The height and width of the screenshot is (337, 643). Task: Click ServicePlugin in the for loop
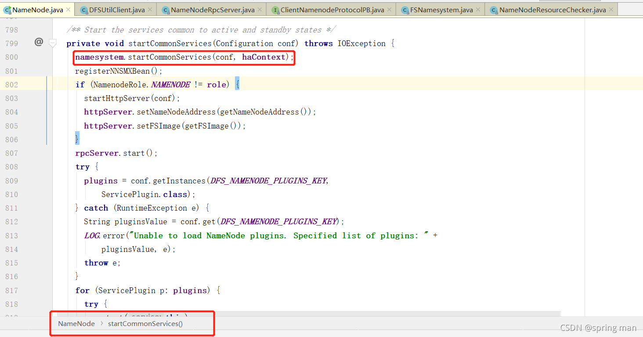127,290
